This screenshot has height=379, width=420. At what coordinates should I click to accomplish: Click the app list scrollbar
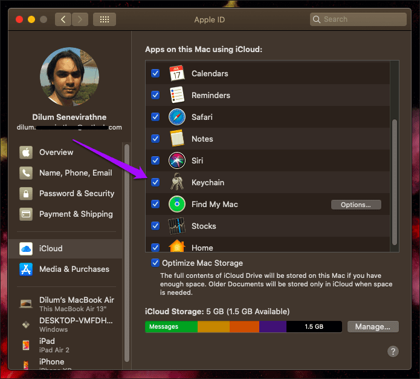click(x=394, y=182)
